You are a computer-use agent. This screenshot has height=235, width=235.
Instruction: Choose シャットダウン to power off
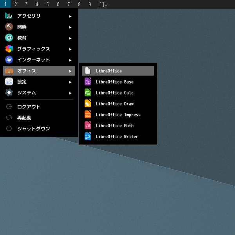coord(39,128)
